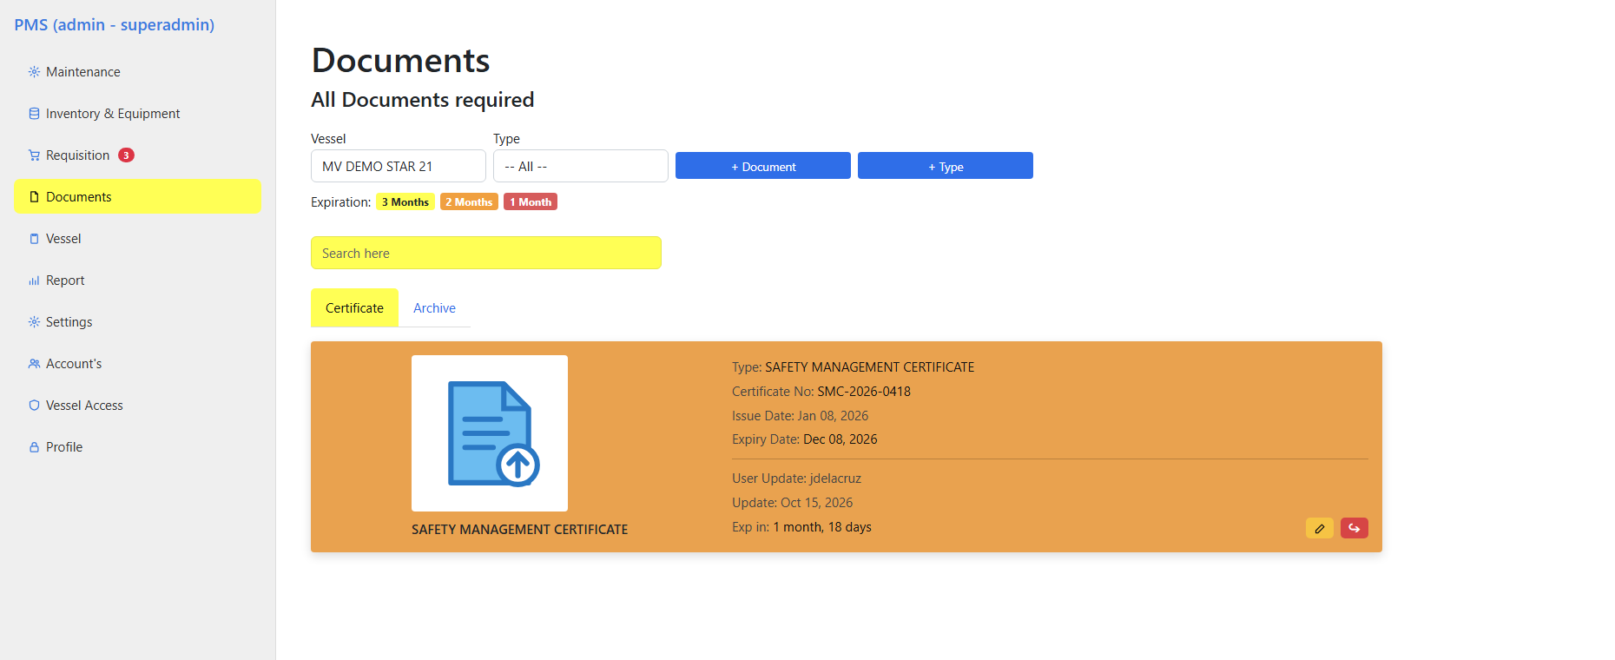This screenshot has width=1615, height=660.
Task: Click the Update: Oct 15, 2026 text
Action: pos(793,503)
